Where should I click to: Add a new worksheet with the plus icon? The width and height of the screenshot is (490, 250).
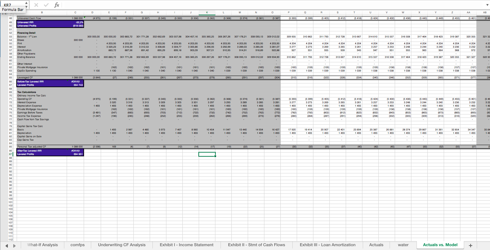coord(471,245)
